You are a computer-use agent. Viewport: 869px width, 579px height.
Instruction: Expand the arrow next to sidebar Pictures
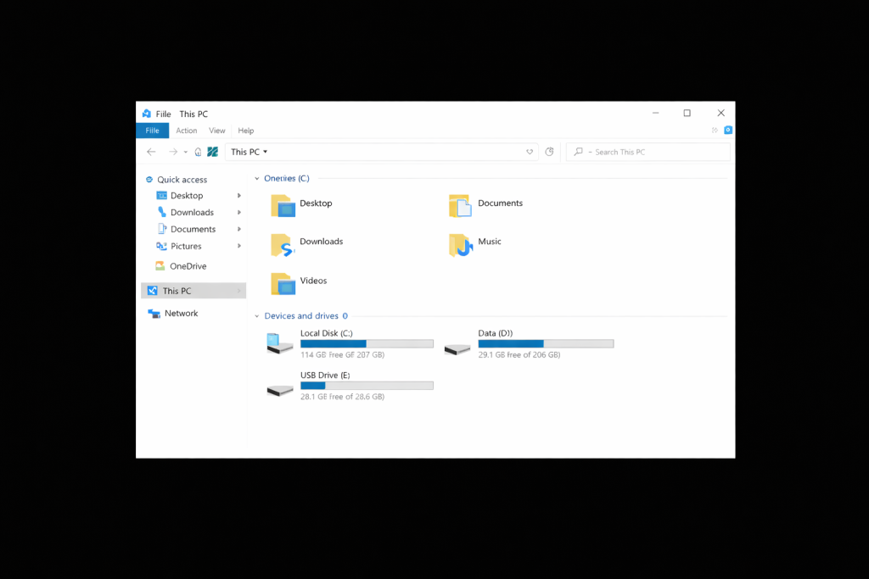[x=239, y=246]
